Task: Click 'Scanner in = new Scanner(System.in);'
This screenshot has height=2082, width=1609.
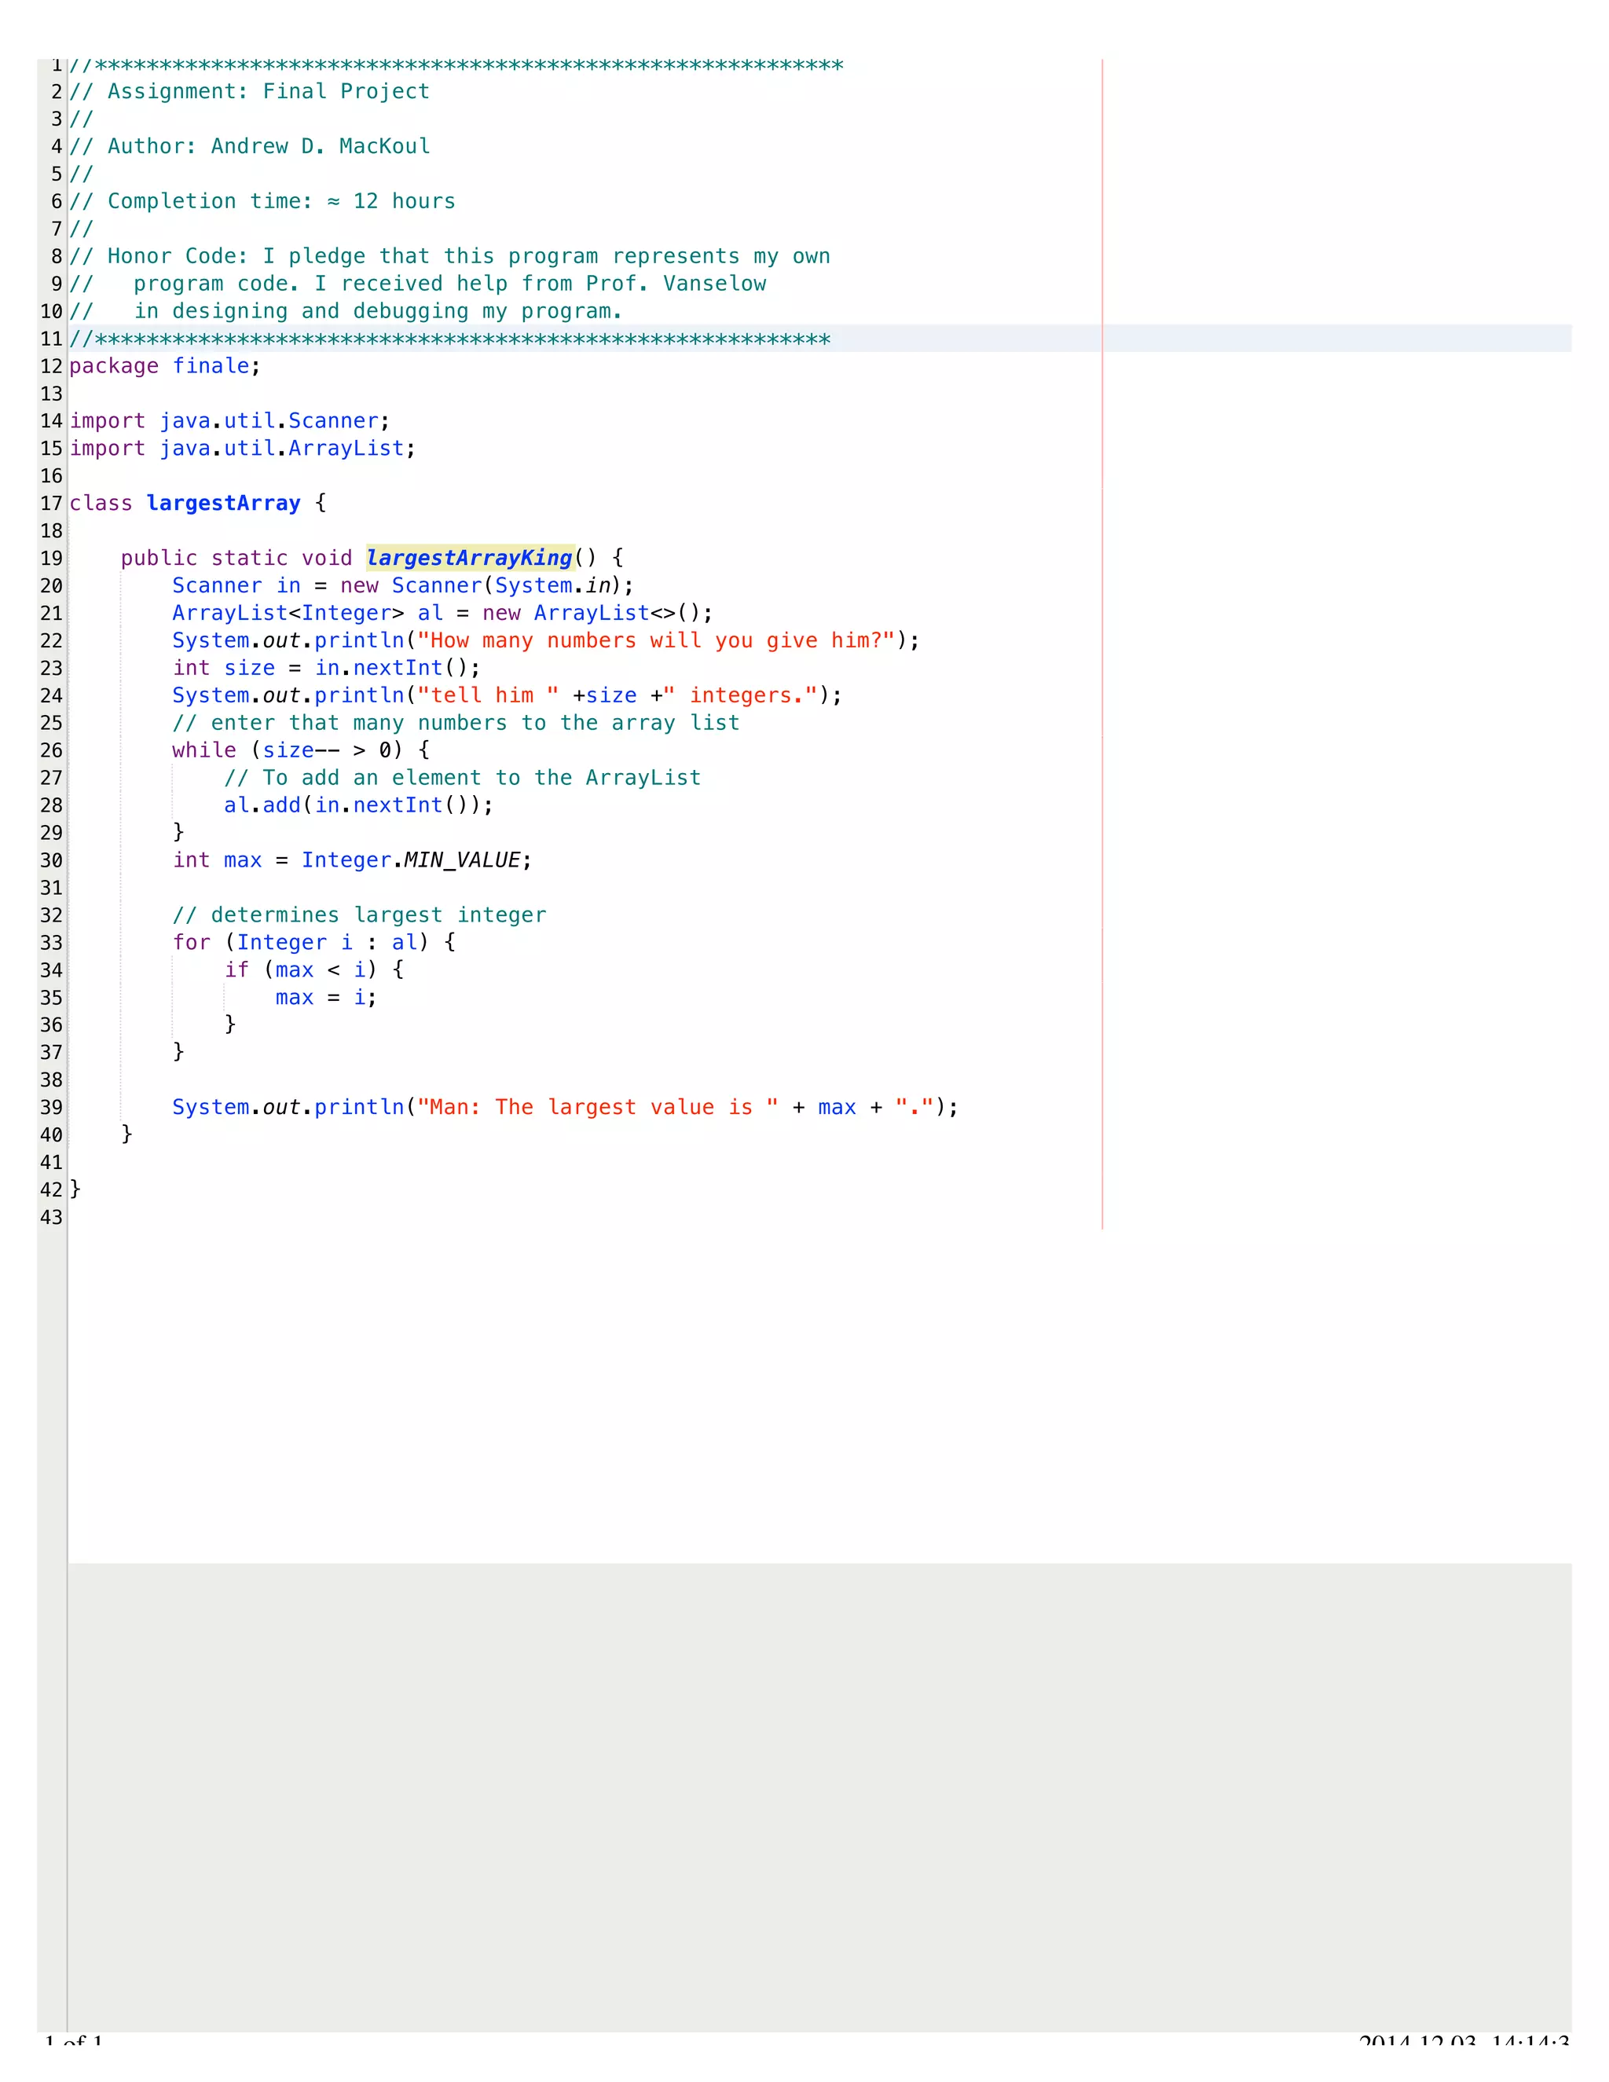Action: click(402, 585)
